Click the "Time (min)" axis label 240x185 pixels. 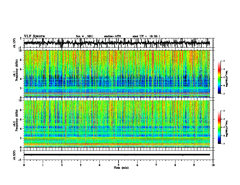pyautogui.click(x=121, y=168)
